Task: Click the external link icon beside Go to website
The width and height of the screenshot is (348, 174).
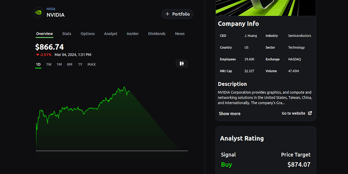Action: coord(310,113)
